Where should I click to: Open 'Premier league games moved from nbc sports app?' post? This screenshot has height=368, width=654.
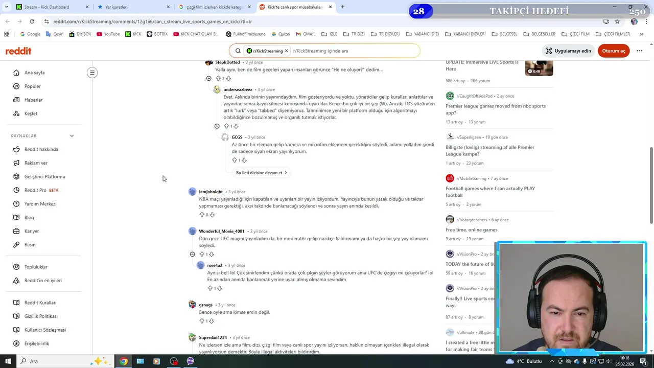[496, 109]
